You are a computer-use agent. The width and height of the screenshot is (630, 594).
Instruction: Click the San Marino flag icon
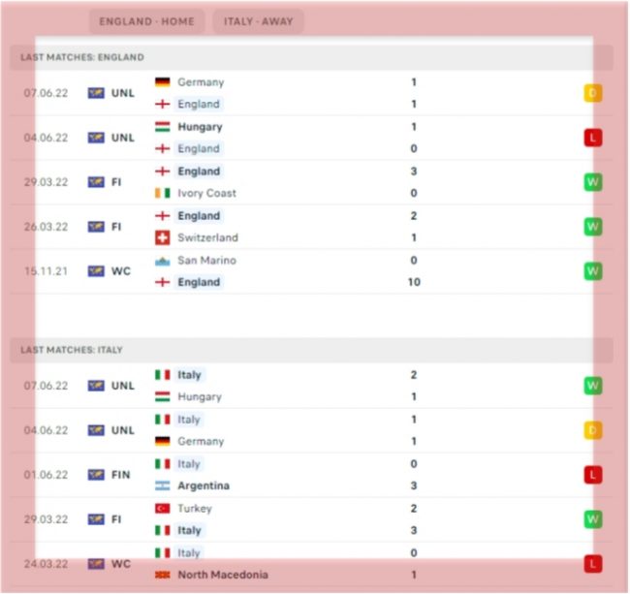click(163, 261)
